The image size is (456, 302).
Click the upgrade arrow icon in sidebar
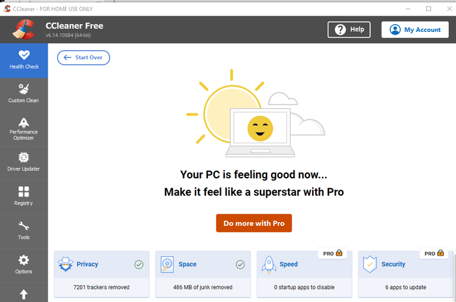pos(23,294)
